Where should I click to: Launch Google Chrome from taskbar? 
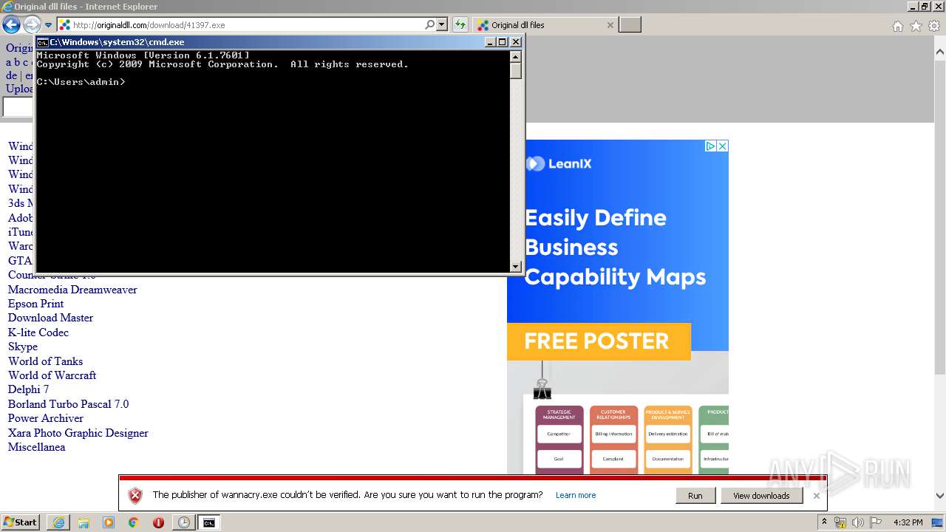[134, 522]
